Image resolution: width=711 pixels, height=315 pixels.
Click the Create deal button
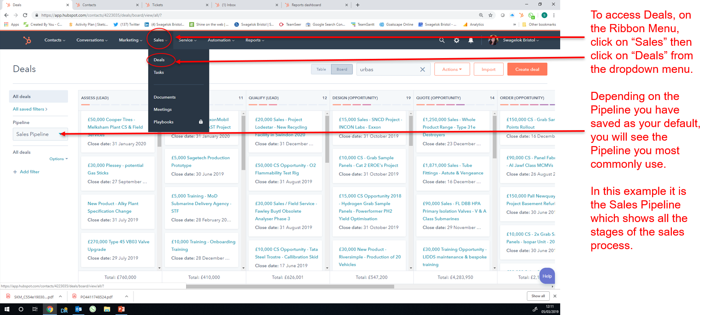(527, 69)
